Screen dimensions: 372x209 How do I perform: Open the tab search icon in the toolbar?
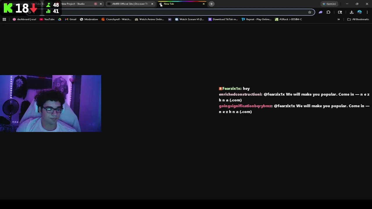[x=340, y=12]
